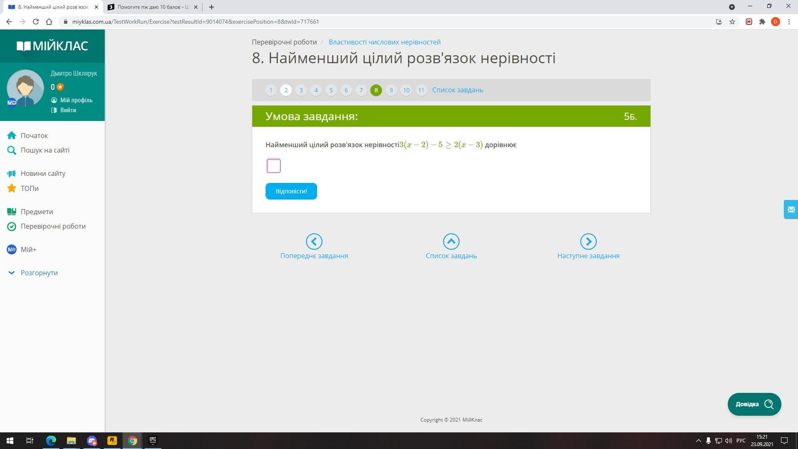
Task: Expand the Розгорнути sidebar section
Action: point(39,273)
